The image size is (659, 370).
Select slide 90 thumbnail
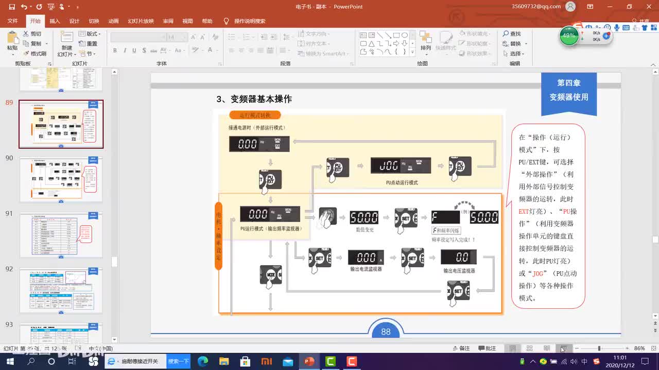pyautogui.click(x=61, y=179)
